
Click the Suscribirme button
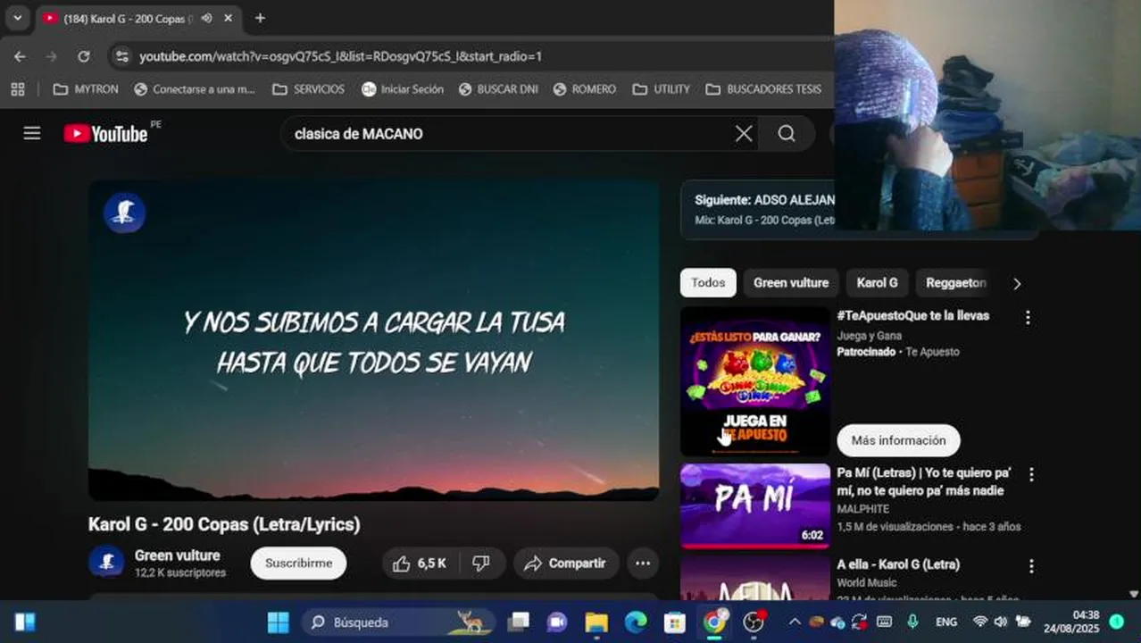coord(298,564)
